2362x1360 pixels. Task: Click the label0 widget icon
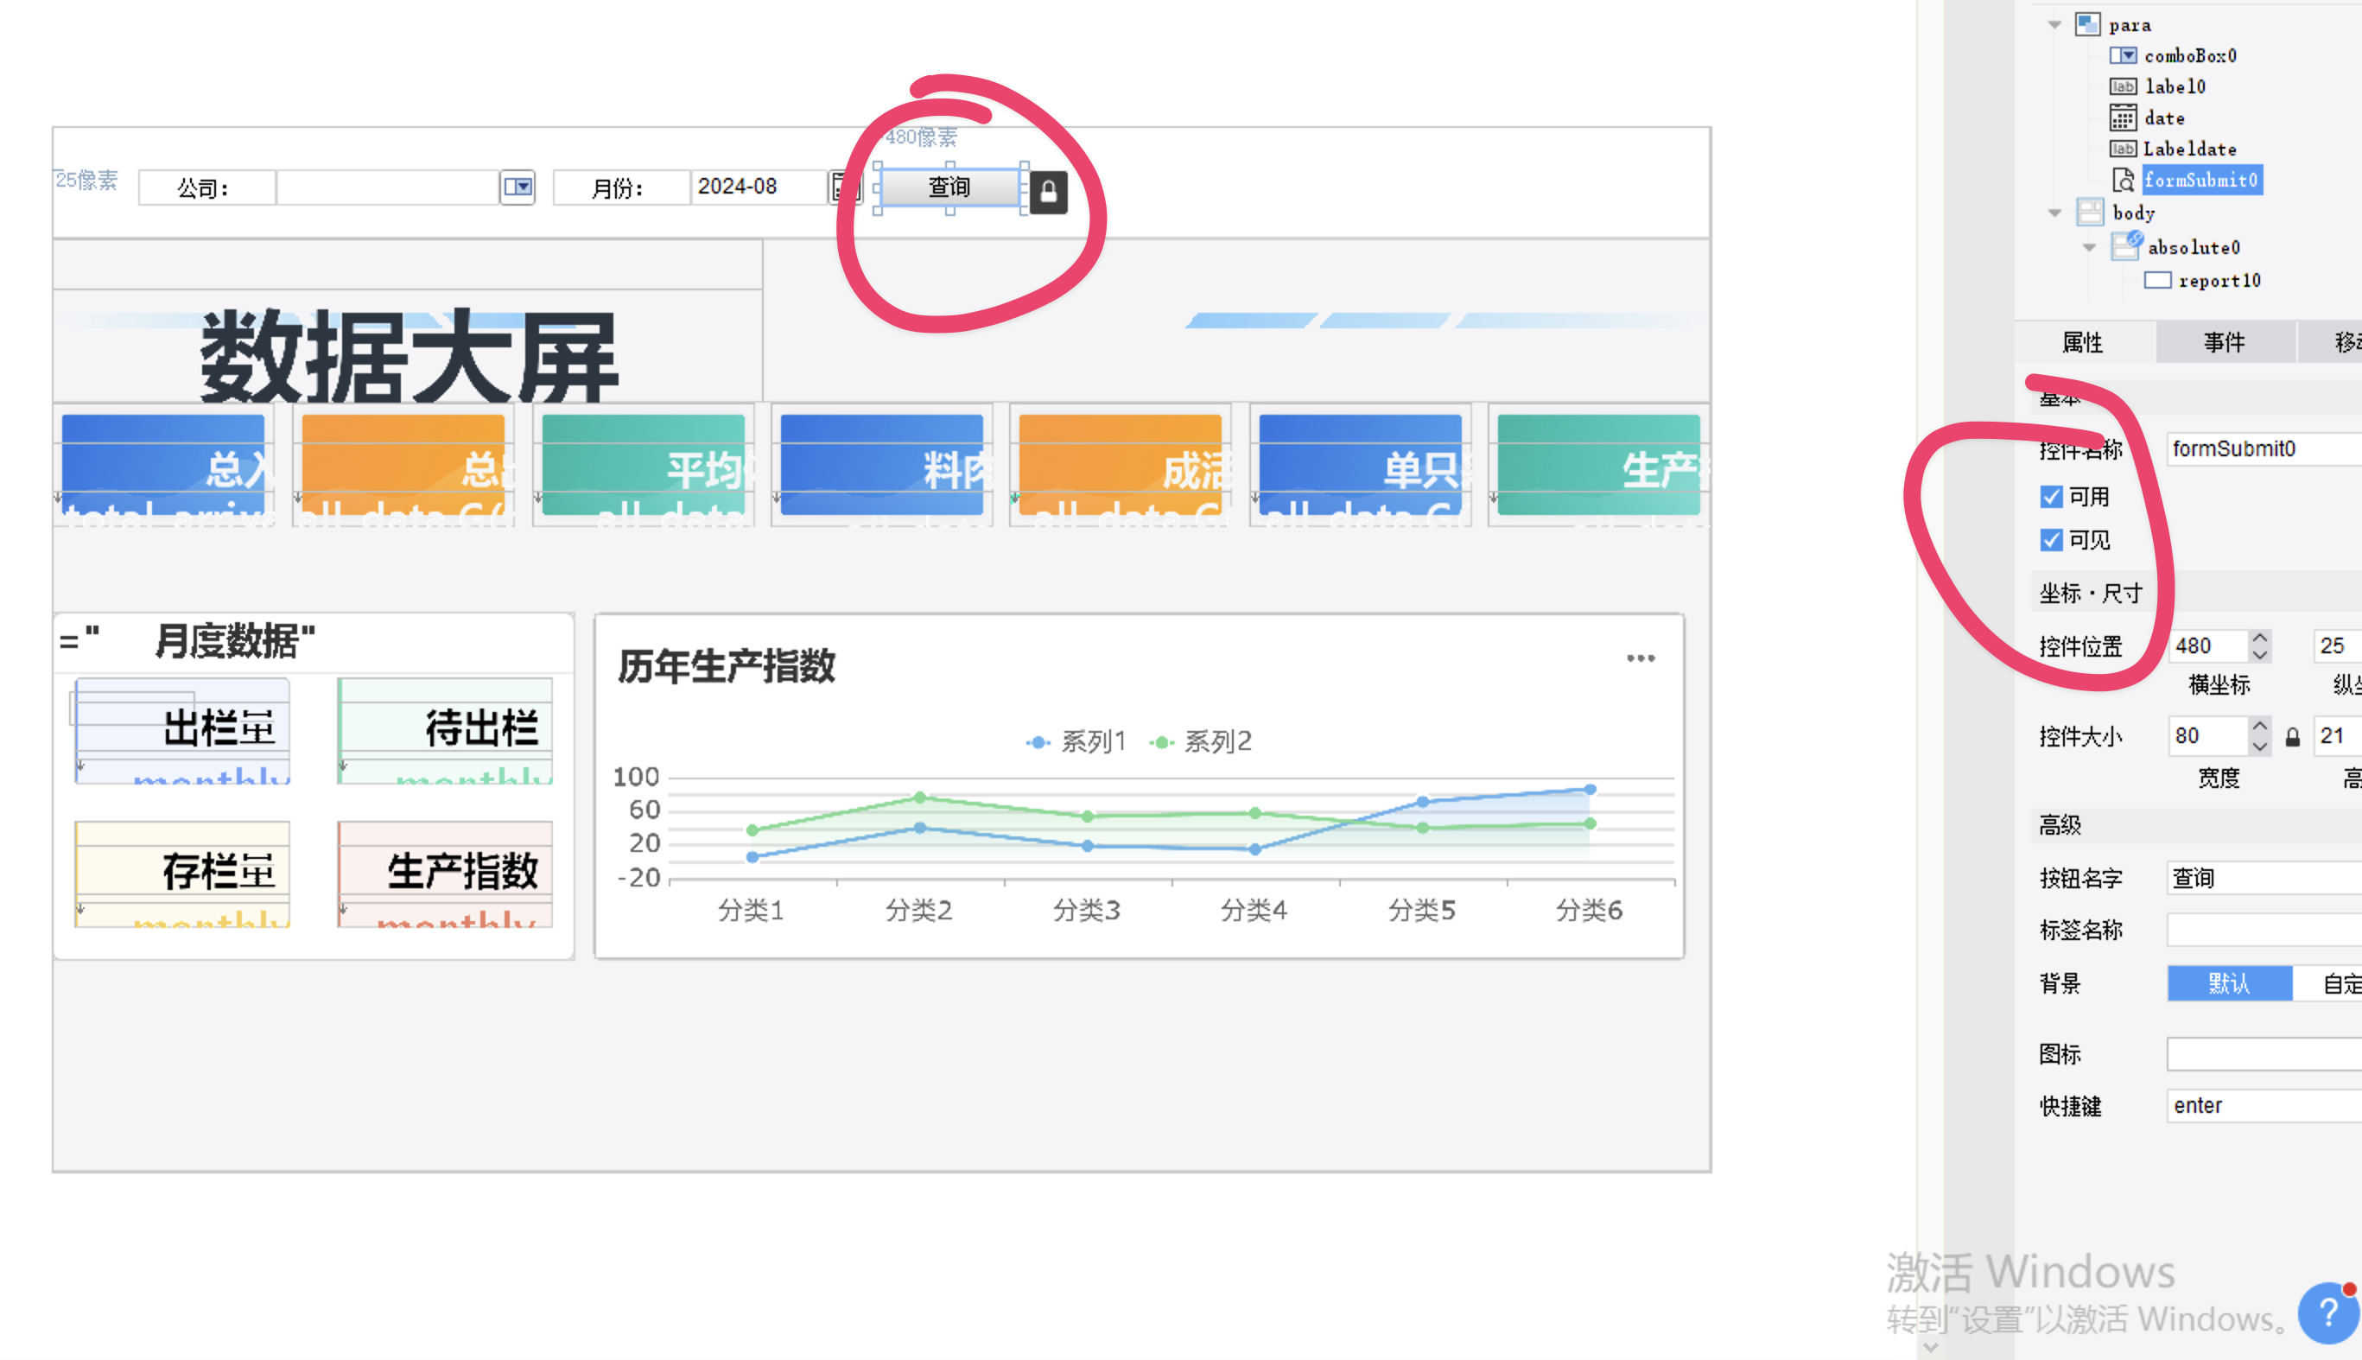[2123, 87]
